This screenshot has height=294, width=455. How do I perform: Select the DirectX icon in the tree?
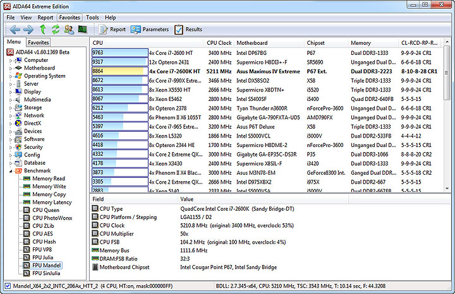(18, 123)
